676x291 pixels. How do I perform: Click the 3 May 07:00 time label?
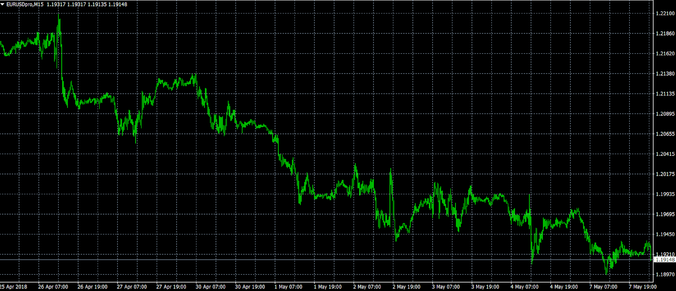(x=446, y=287)
